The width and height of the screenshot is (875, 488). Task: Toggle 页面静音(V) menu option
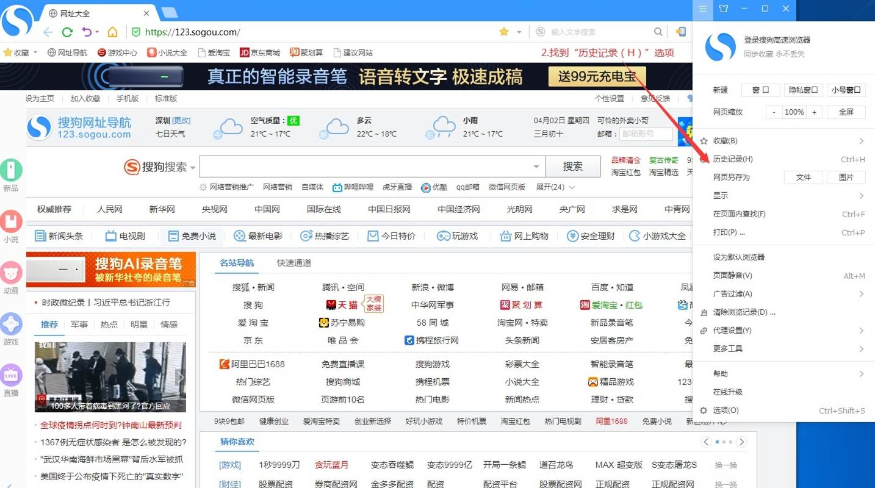click(x=733, y=276)
